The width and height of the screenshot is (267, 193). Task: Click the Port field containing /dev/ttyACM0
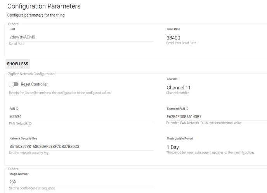(81, 37)
